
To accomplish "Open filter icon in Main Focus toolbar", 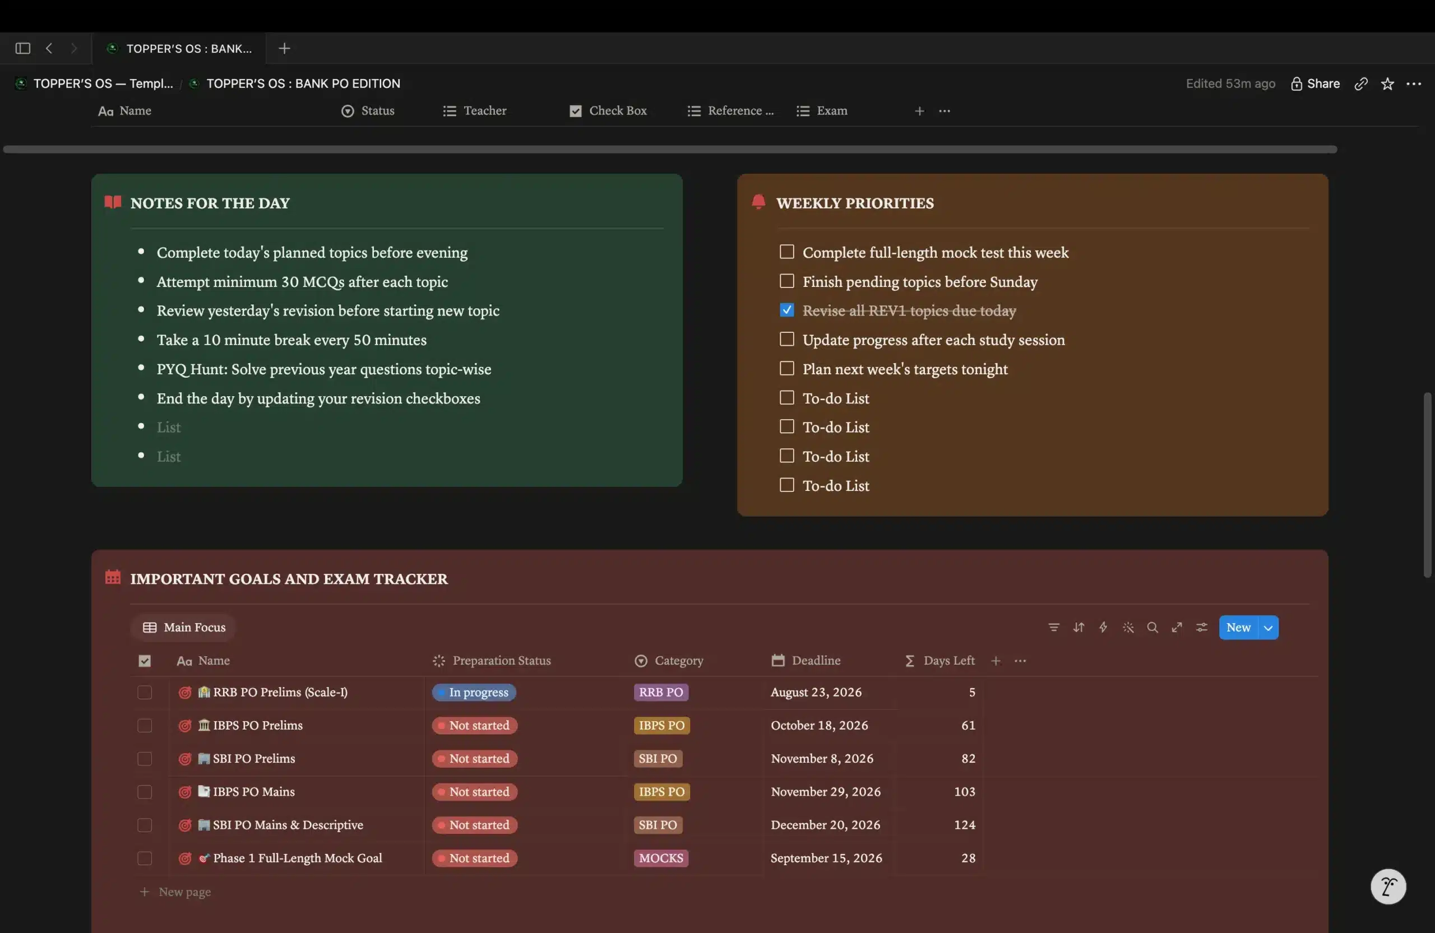I will [x=1053, y=628].
